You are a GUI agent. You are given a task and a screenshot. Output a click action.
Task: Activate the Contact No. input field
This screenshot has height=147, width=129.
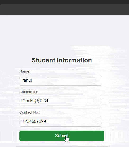pos(60,121)
